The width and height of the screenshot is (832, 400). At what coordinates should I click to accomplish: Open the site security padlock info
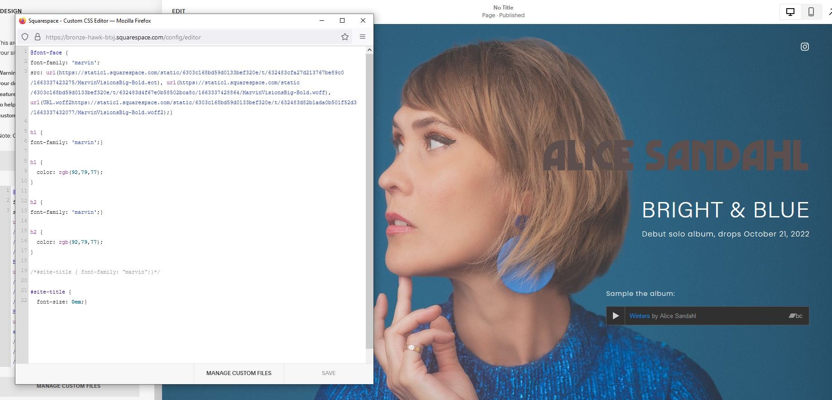pyautogui.click(x=38, y=37)
